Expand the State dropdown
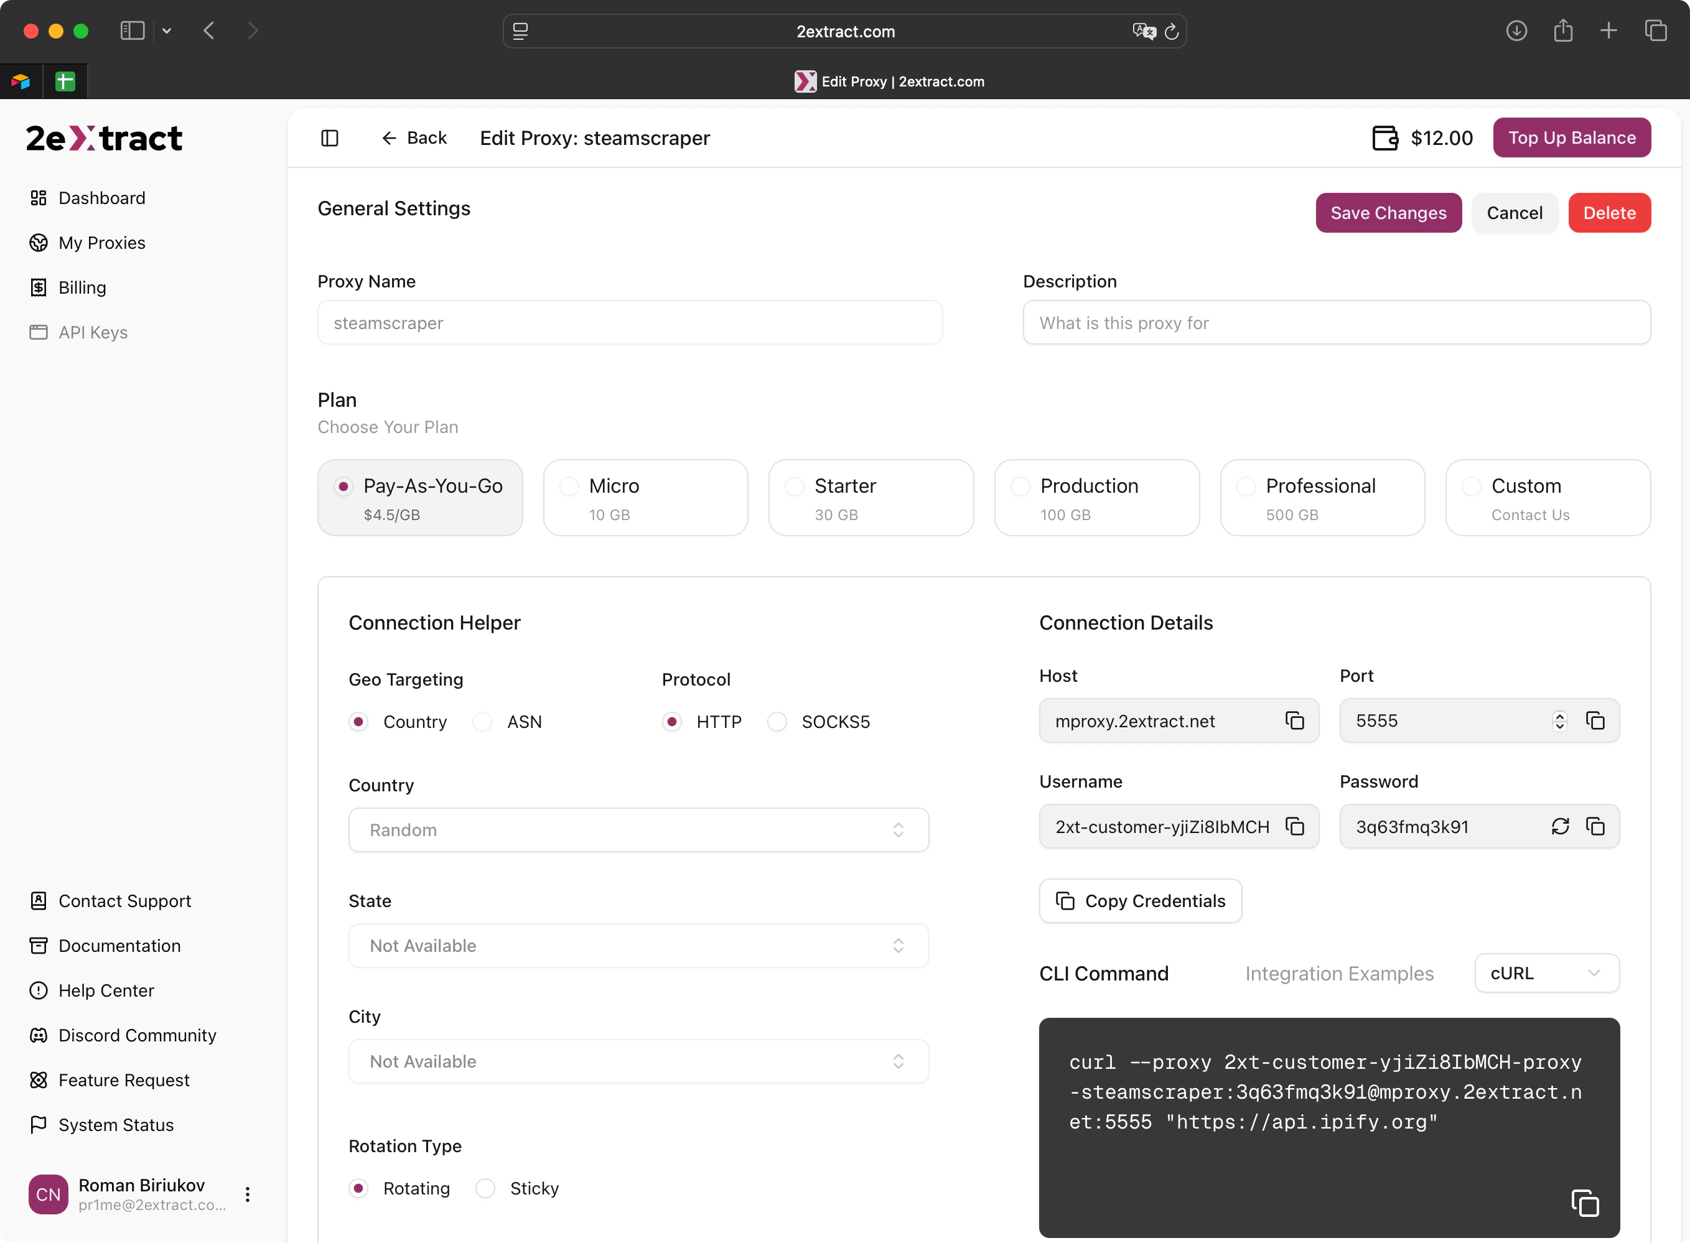 pos(638,946)
